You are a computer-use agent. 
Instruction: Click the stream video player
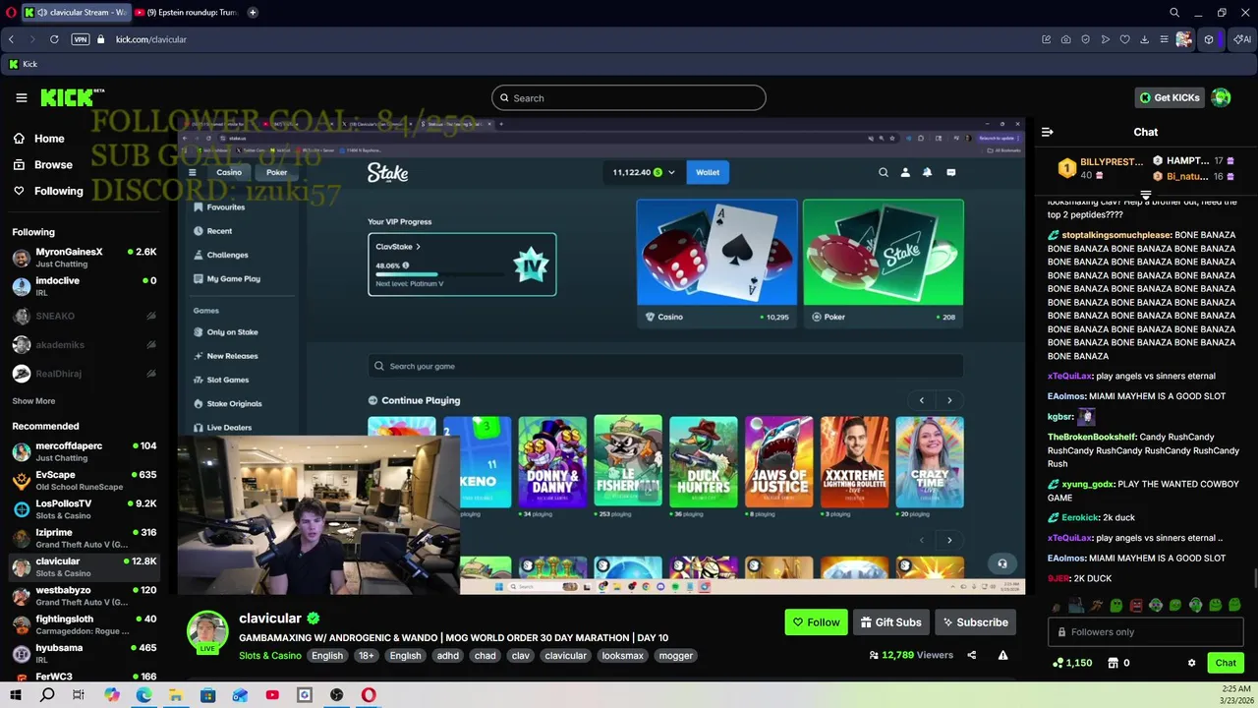(601, 356)
